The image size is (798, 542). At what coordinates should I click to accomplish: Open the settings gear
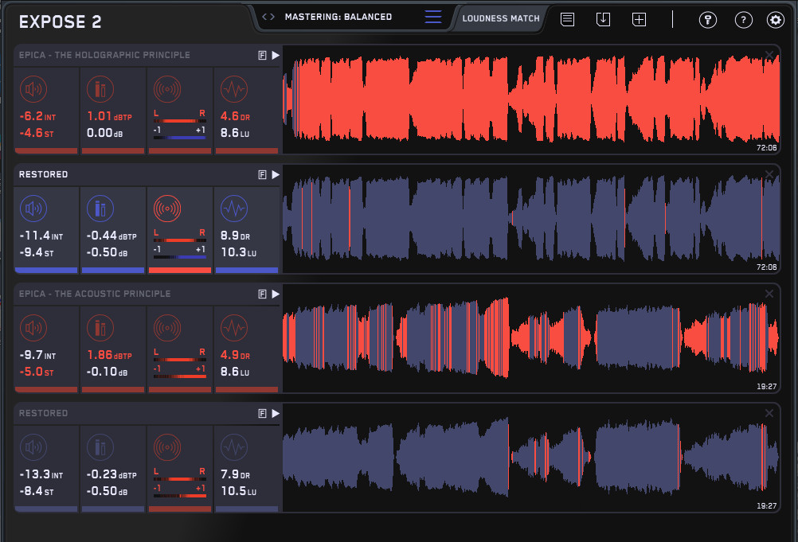click(x=776, y=20)
